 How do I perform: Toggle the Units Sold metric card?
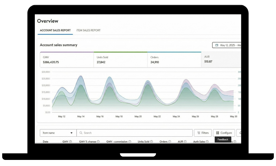120,59
